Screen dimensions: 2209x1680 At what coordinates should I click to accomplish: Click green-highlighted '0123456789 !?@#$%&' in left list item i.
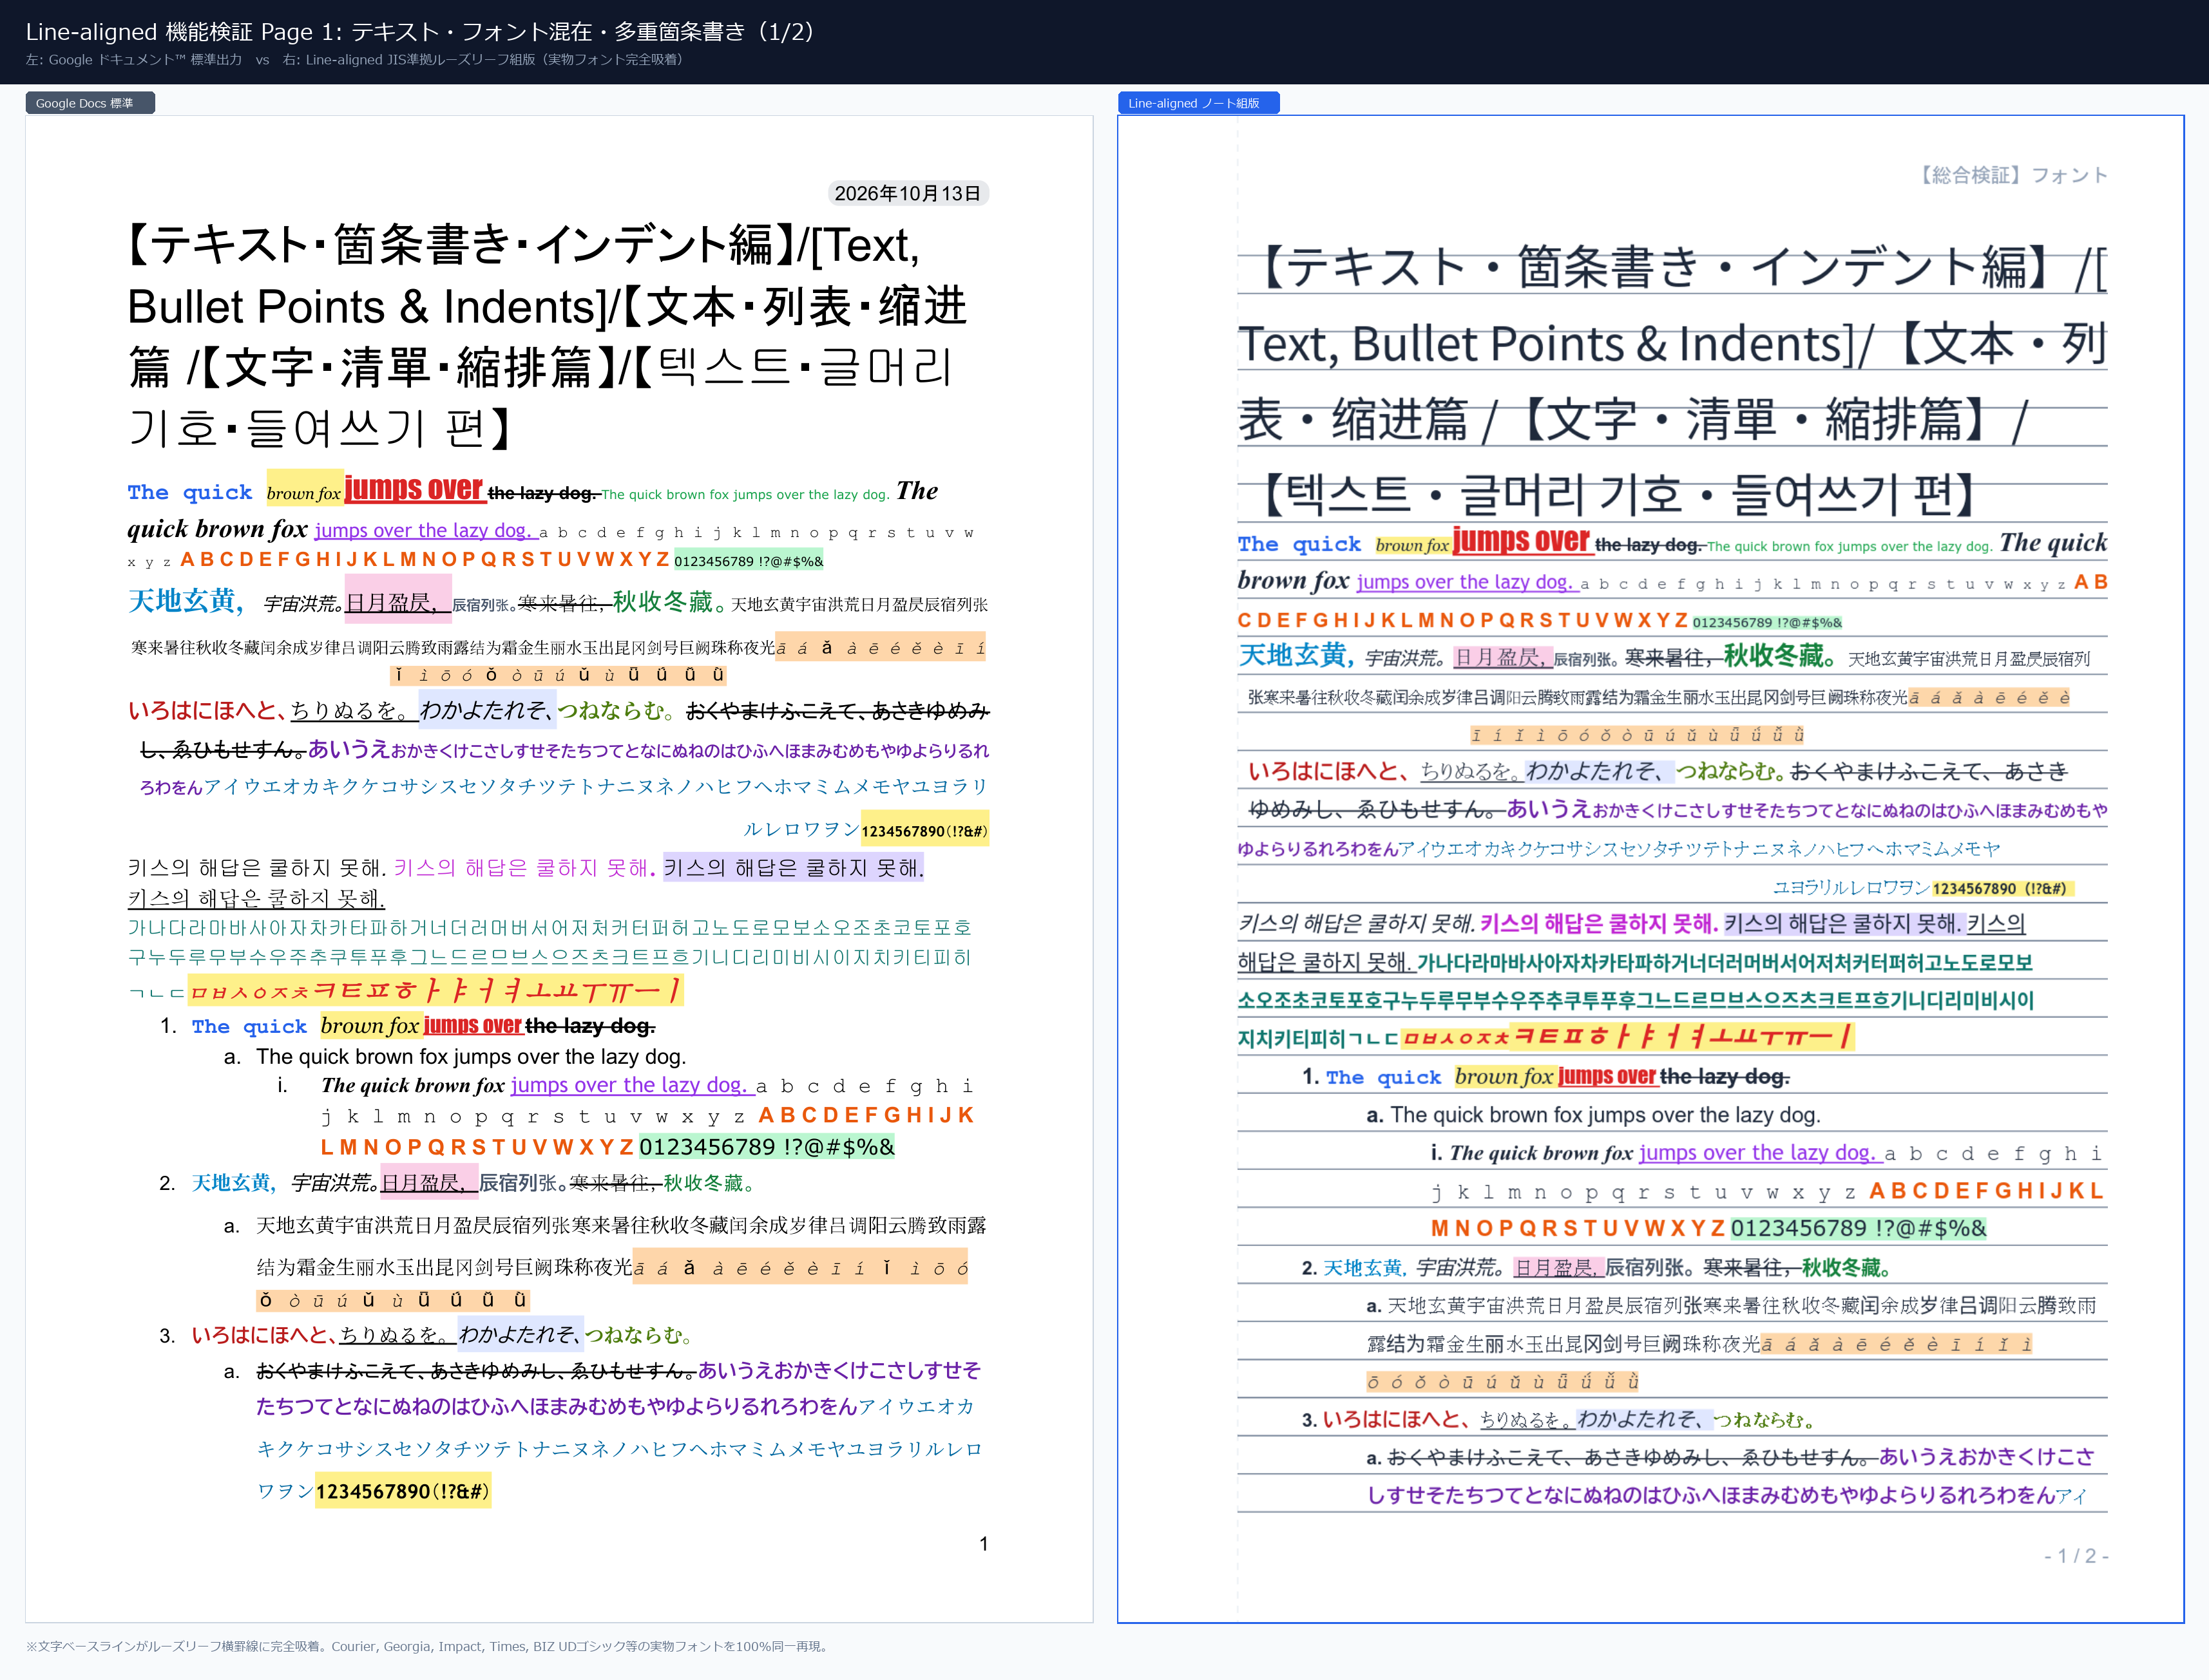point(767,1147)
